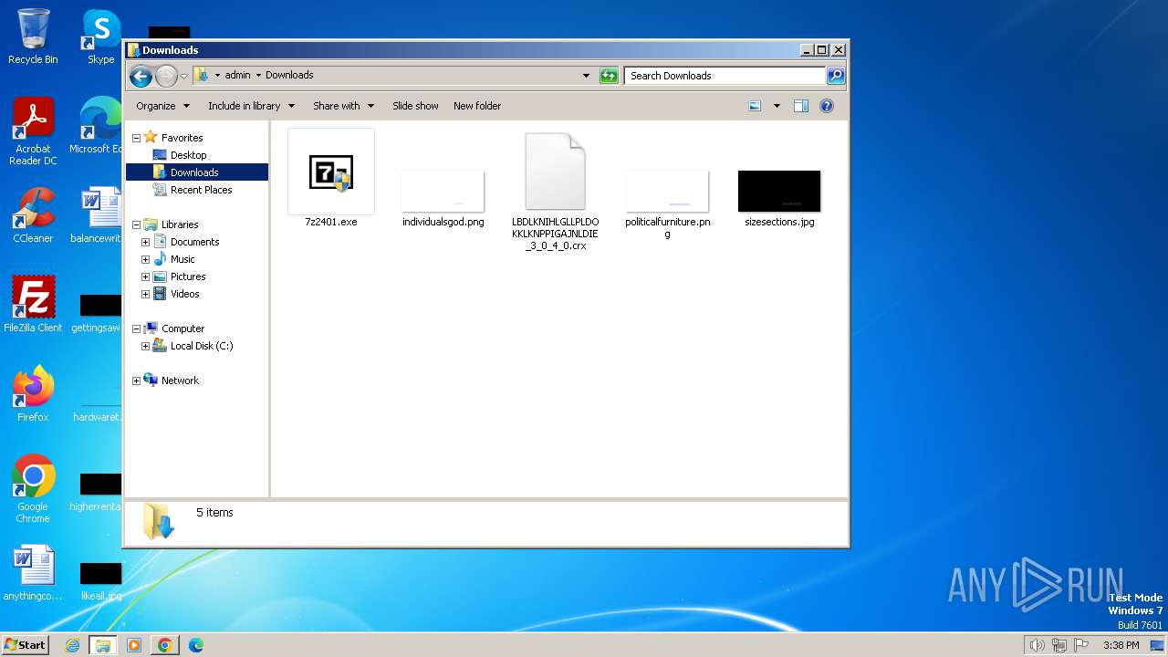Screen dimensions: 1168x657
Task: Click the Show desktop button
Action: tap(1158, 645)
